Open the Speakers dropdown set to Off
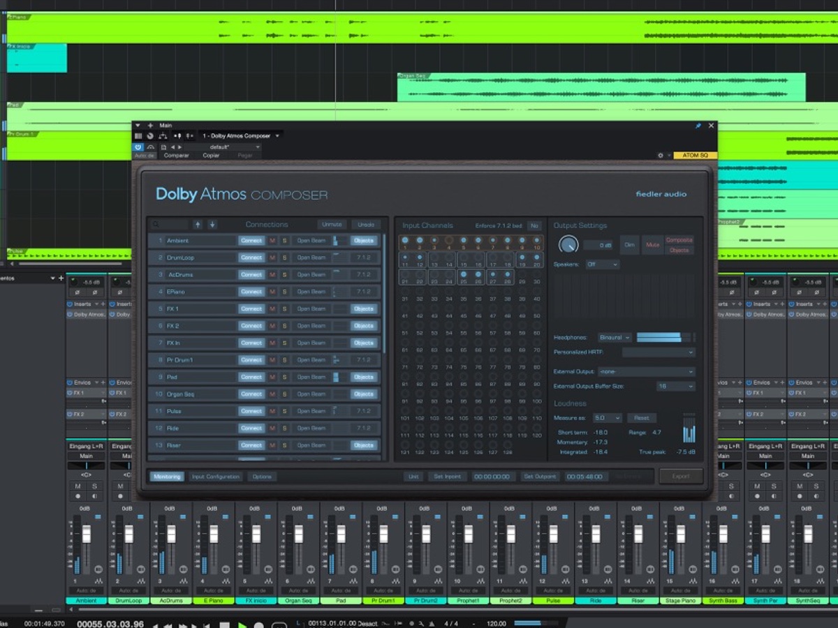This screenshot has width=838, height=628. tap(603, 264)
